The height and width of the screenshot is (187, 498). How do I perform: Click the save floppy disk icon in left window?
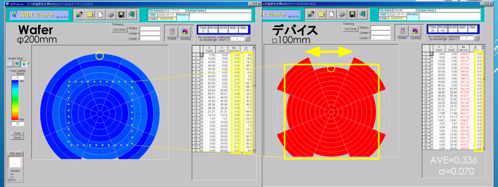(121, 15)
